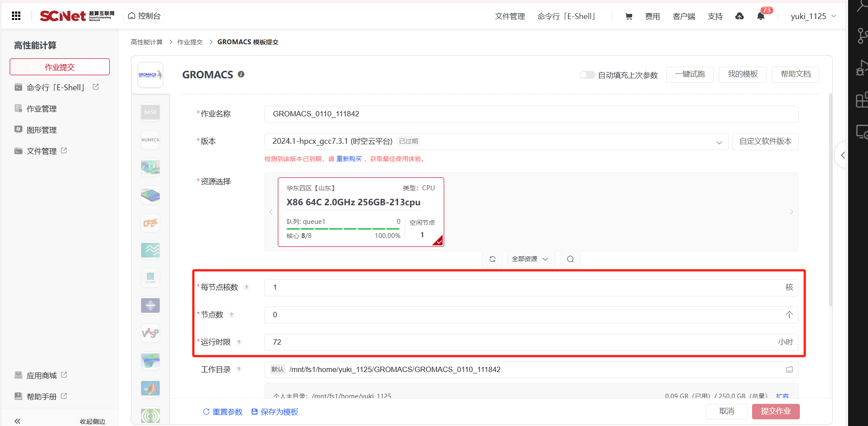Click help icon beside 工作目录
Viewport: 868px width, 426px height.
pos(239,369)
